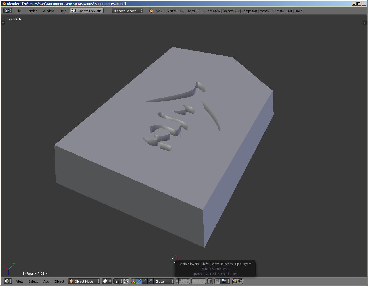368x286 pixels.
Task: Open the File menu
Action: click(18, 11)
